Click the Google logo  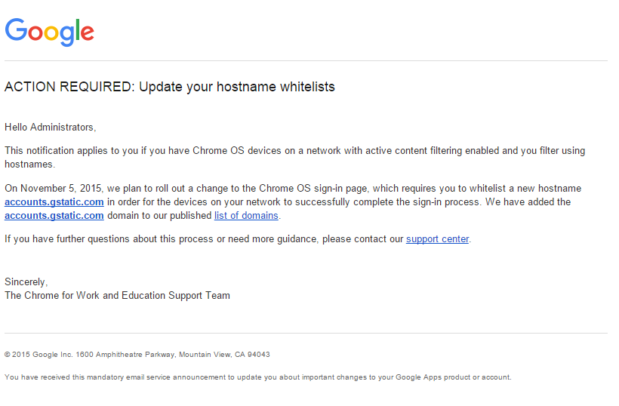tap(49, 32)
